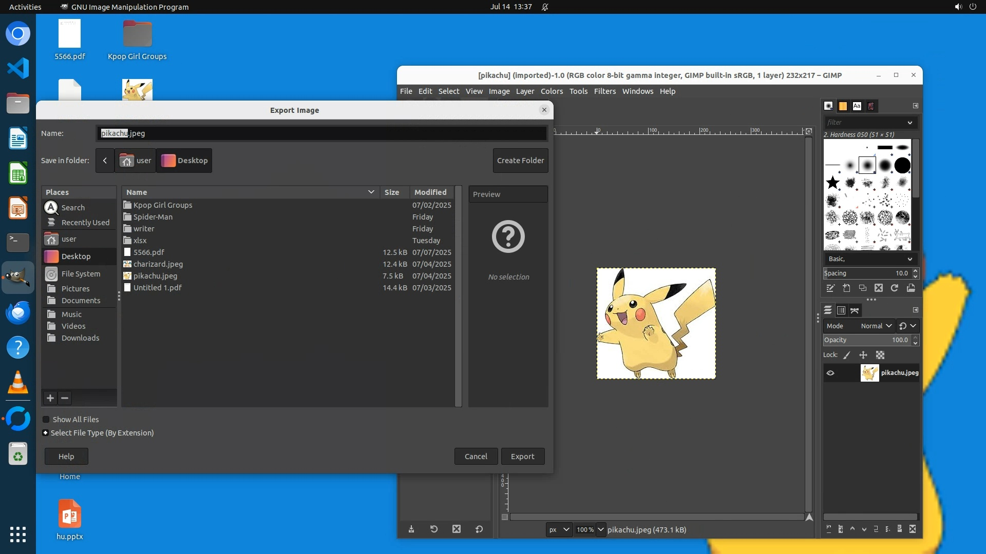Switch to the Patterns tab icon

[843, 106]
